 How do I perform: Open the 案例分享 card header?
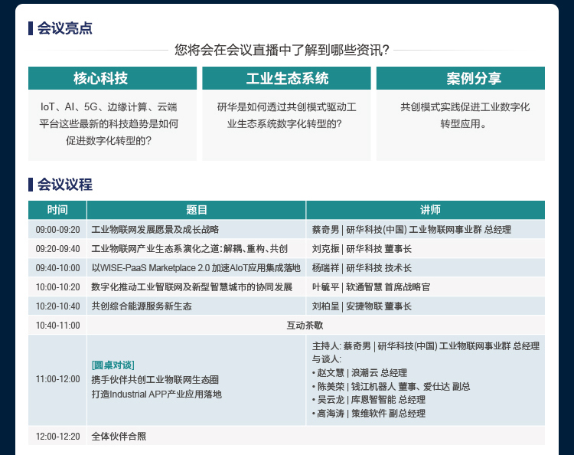click(x=461, y=78)
